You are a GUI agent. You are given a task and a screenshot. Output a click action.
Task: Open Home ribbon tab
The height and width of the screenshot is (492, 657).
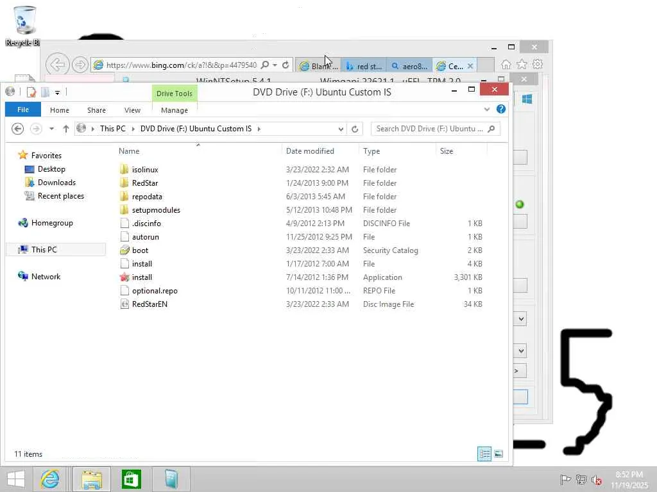[60, 110]
